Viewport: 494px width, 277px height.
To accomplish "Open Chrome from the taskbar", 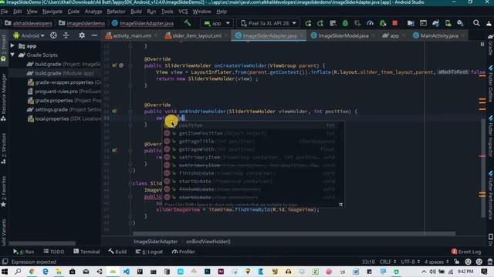I will [32, 272].
